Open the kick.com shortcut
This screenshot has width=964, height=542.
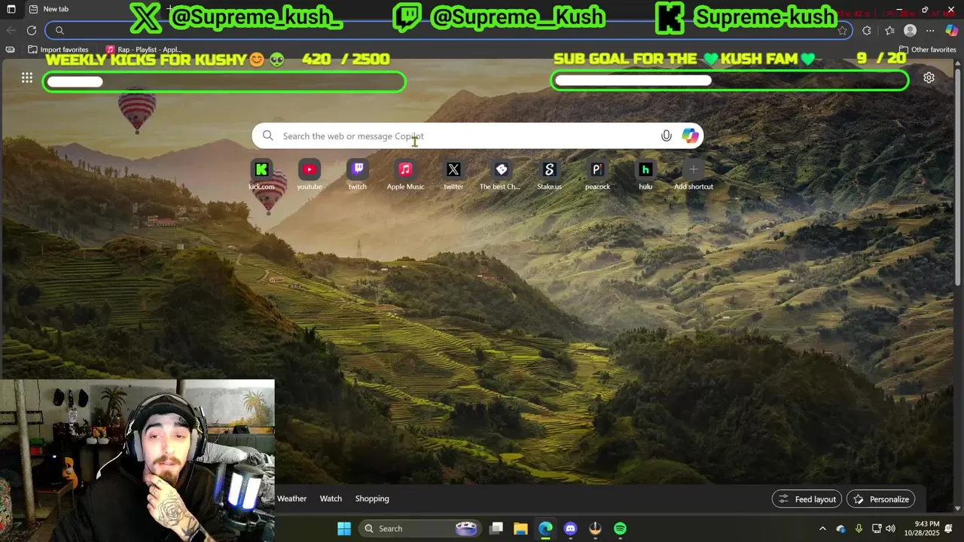[261, 175]
